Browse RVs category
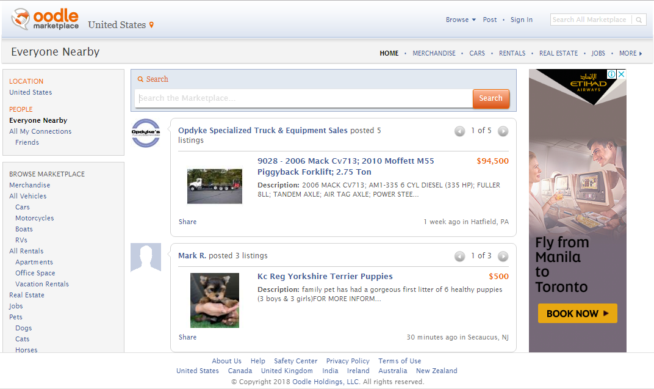Viewport: 654px width, 389px height. point(21,240)
